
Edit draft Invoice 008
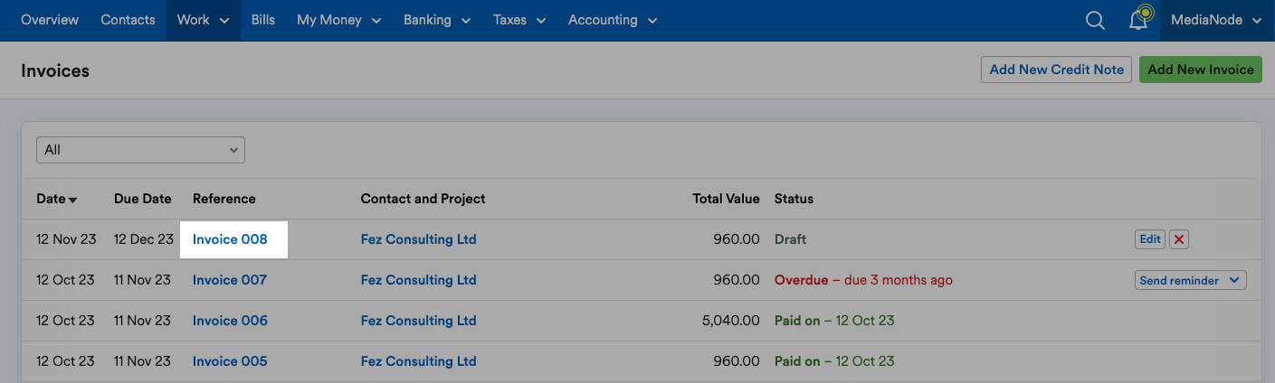click(x=1149, y=239)
